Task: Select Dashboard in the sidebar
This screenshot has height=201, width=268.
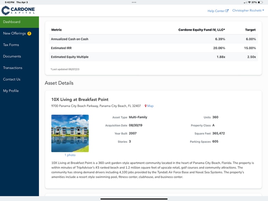Action: pyautogui.click(x=12, y=22)
